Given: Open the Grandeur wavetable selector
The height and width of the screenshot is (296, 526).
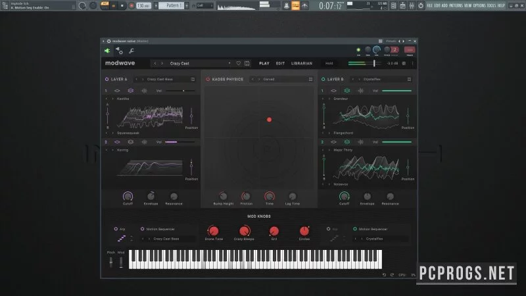Looking at the screenshot, I should pyautogui.click(x=341, y=99).
